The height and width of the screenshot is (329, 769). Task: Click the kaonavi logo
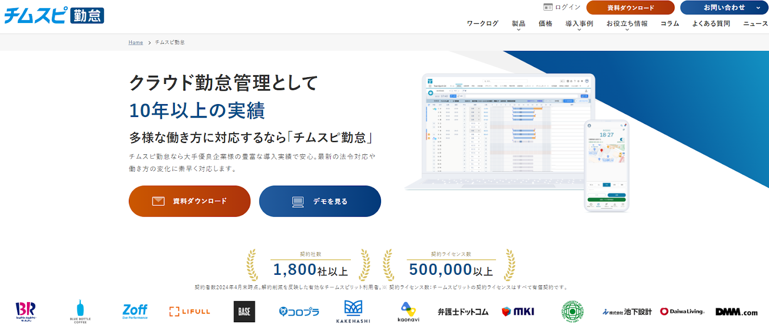[x=409, y=312]
